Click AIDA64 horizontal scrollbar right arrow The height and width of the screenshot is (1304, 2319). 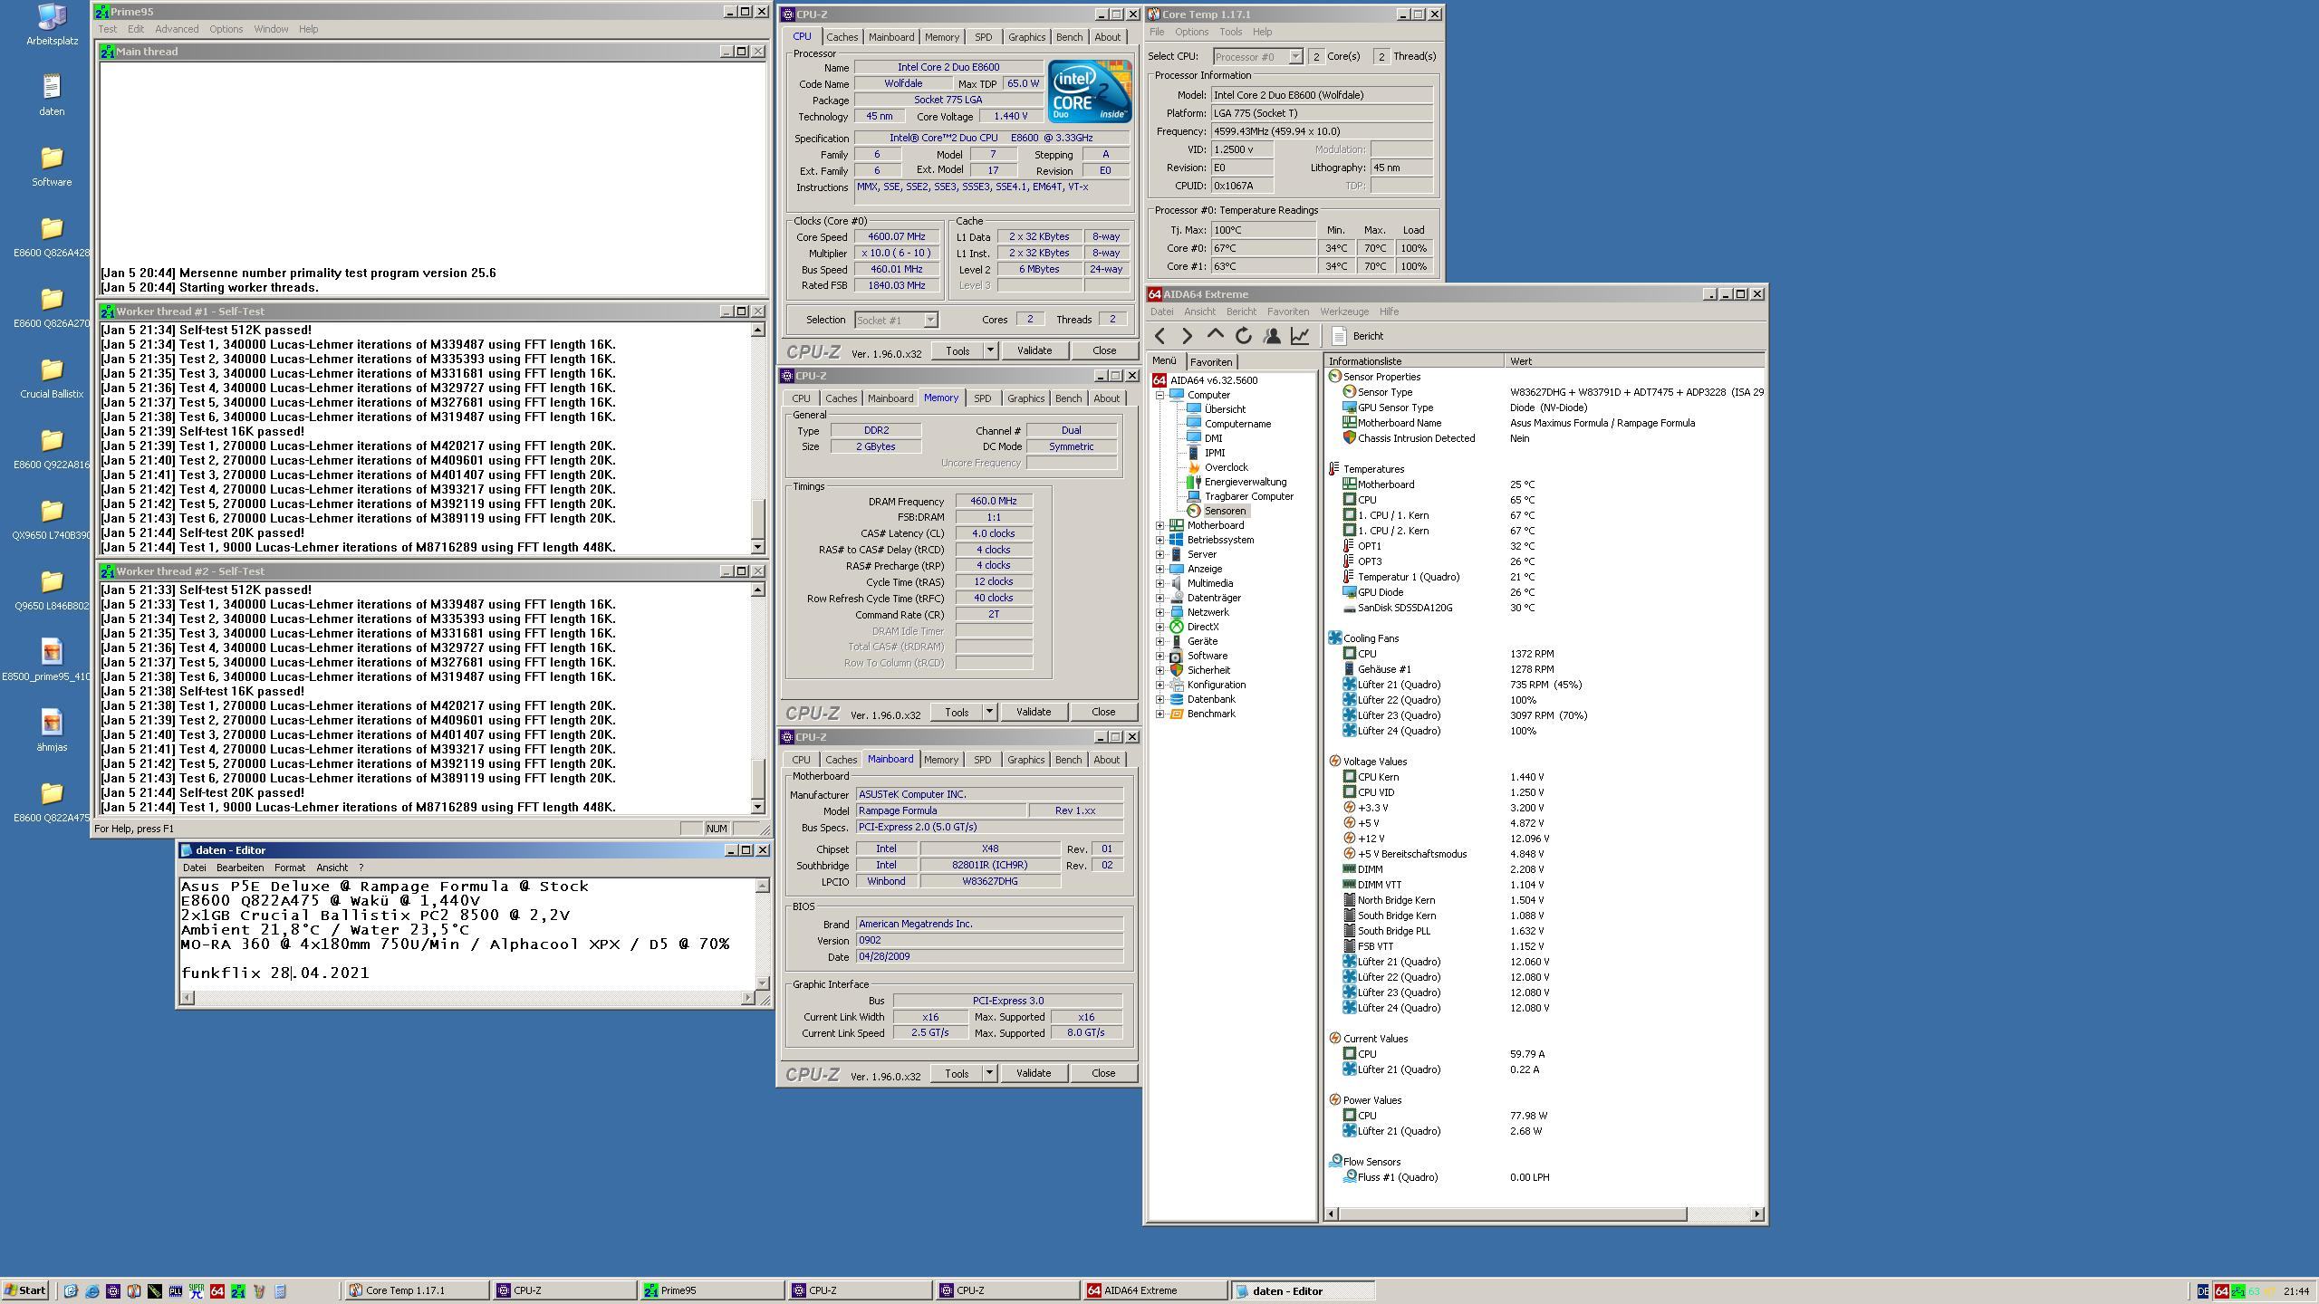point(1757,1214)
